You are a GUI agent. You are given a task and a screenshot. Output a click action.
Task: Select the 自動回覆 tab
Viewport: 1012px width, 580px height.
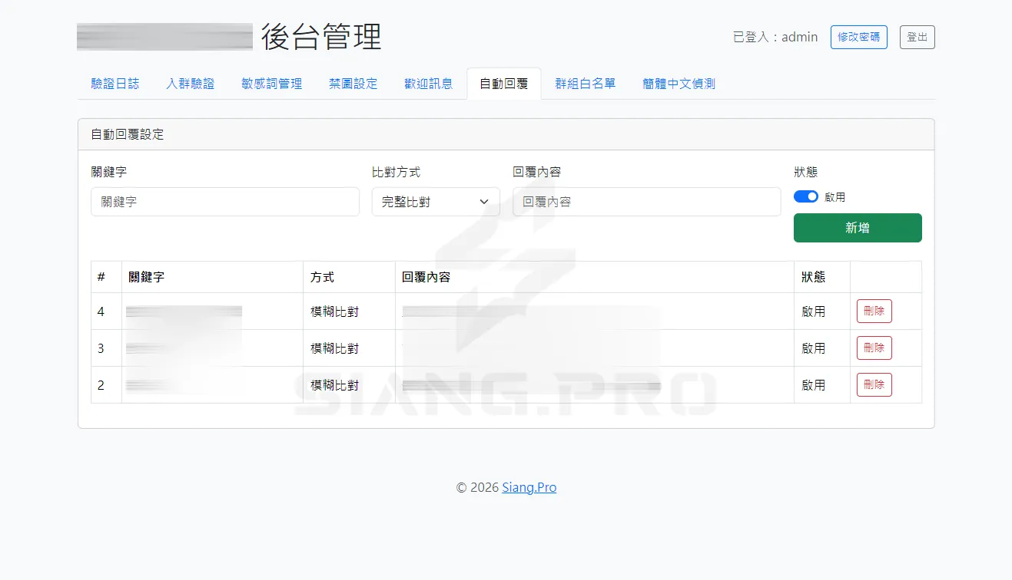[503, 84]
